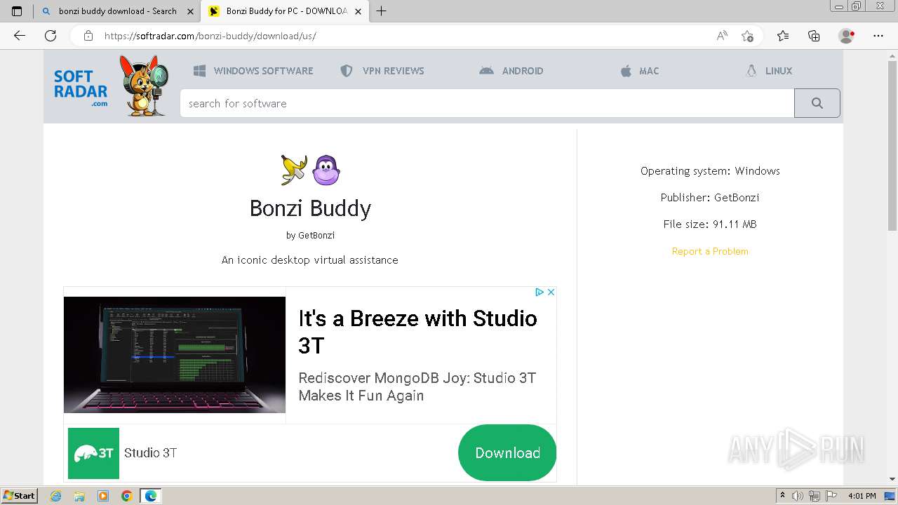Refresh the page using the reload icon
Screen dimensions: 898x505
pos(51,36)
